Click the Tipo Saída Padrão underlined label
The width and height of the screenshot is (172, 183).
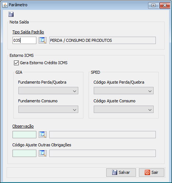[28, 32]
